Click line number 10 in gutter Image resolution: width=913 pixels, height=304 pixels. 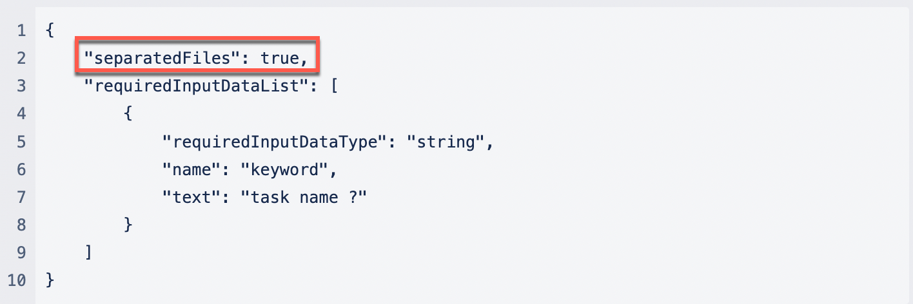(x=17, y=280)
